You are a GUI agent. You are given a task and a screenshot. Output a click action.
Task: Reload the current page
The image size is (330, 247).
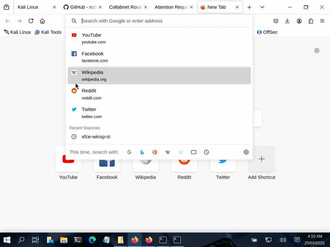click(31, 21)
